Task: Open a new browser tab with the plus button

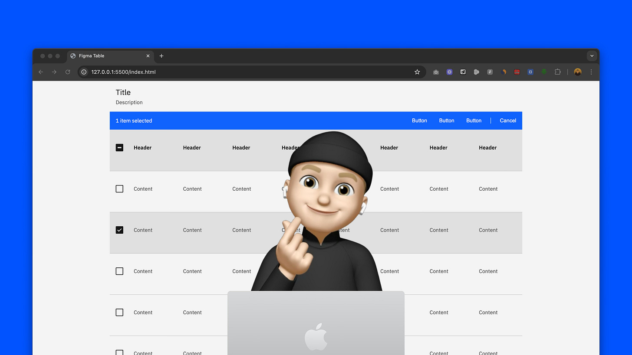Action: point(161,55)
